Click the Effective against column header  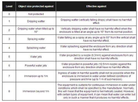click(x=96, y=6)
